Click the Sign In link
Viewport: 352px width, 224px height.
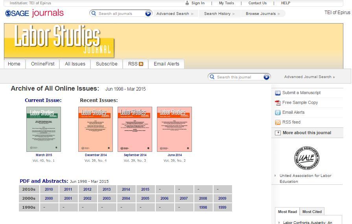point(198,3)
